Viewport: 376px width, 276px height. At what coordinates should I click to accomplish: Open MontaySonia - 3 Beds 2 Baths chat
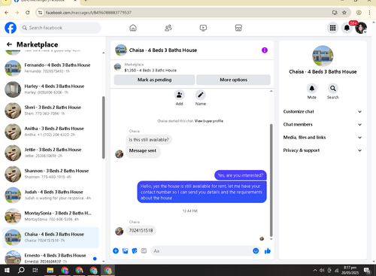tap(50, 216)
